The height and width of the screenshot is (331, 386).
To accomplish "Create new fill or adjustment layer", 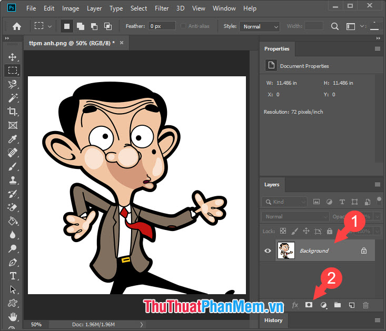I will click(323, 305).
